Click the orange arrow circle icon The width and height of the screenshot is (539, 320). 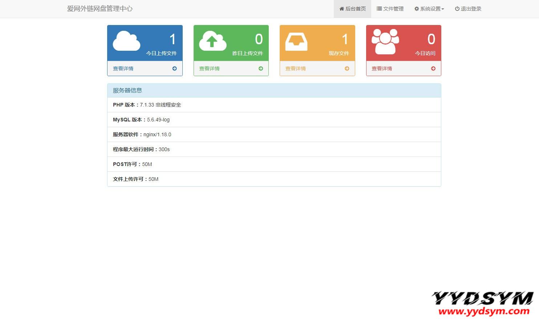[347, 68]
